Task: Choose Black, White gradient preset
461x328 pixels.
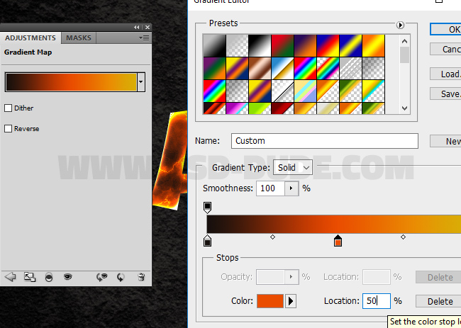Action: tap(260, 45)
